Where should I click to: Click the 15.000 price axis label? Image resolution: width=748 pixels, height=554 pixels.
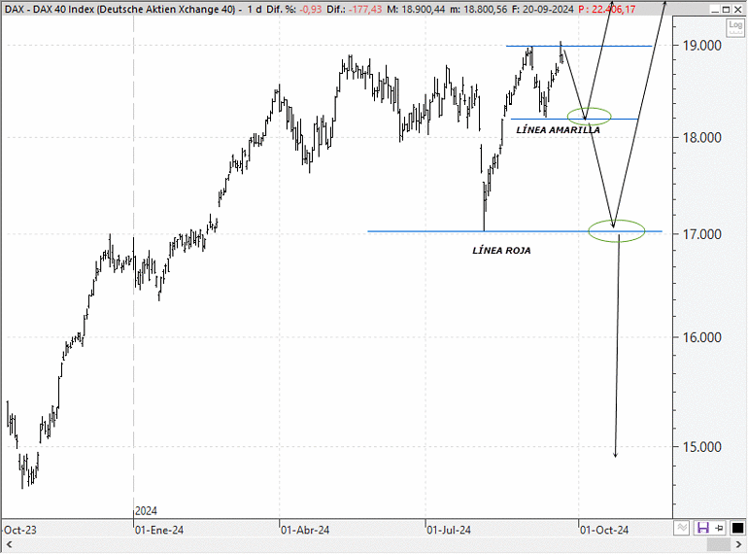tap(701, 447)
